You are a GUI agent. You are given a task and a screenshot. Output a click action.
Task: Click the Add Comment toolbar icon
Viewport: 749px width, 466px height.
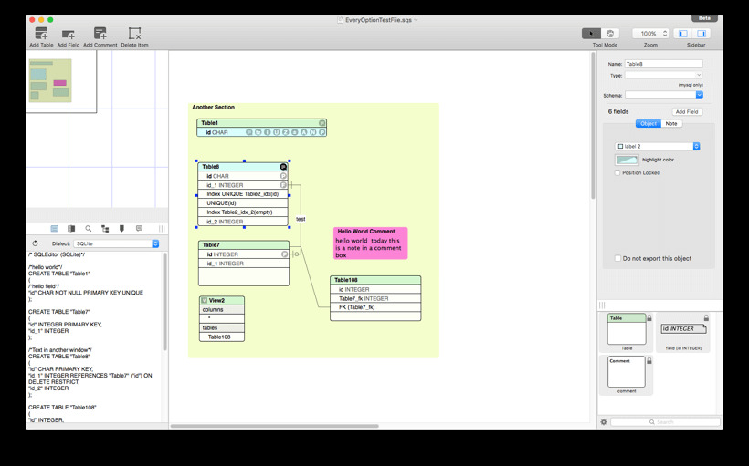pos(100,34)
